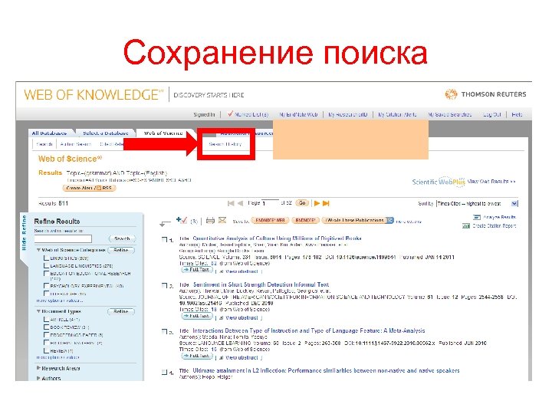
Task: Click the RSS icon in Create Alert button
Action: pyautogui.click(x=99, y=188)
